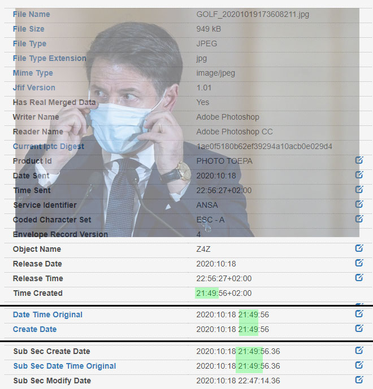Screen dimensions: 373x389
Task: Click the File Size label link
Action: pyautogui.click(x=29, y=29)
